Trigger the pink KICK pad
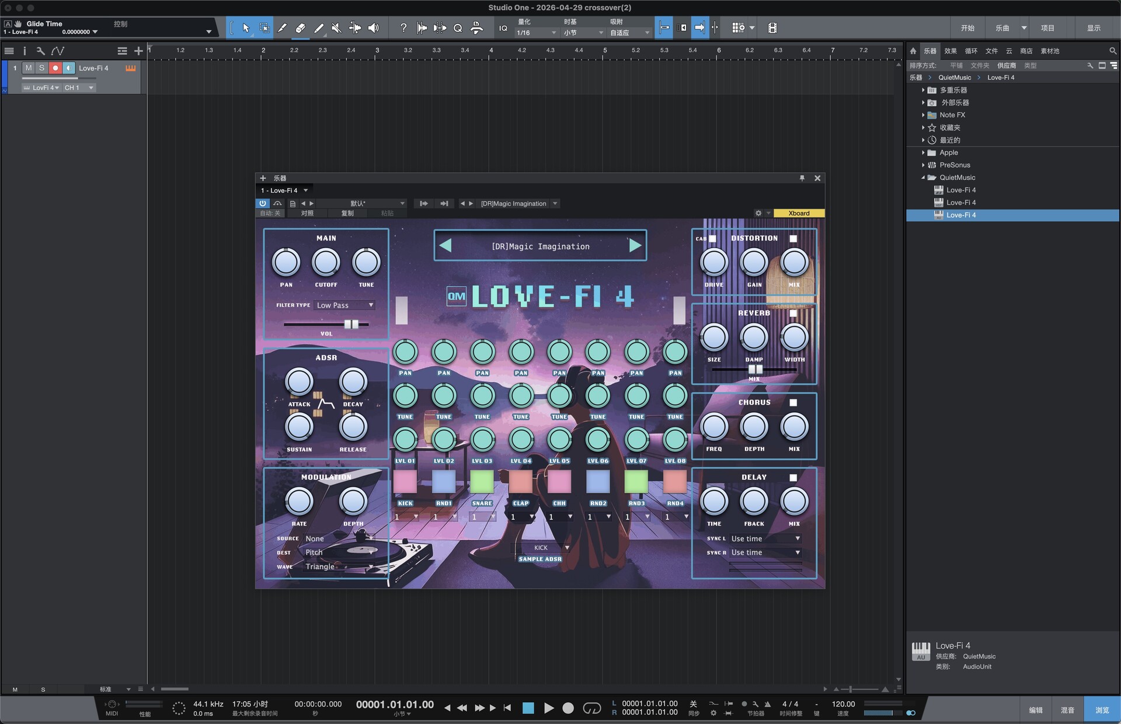Screen dimensions: 1121x724 point(405,482)
